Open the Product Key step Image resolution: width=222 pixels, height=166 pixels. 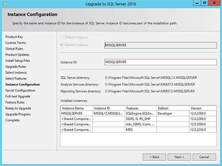tap(14, 37)
